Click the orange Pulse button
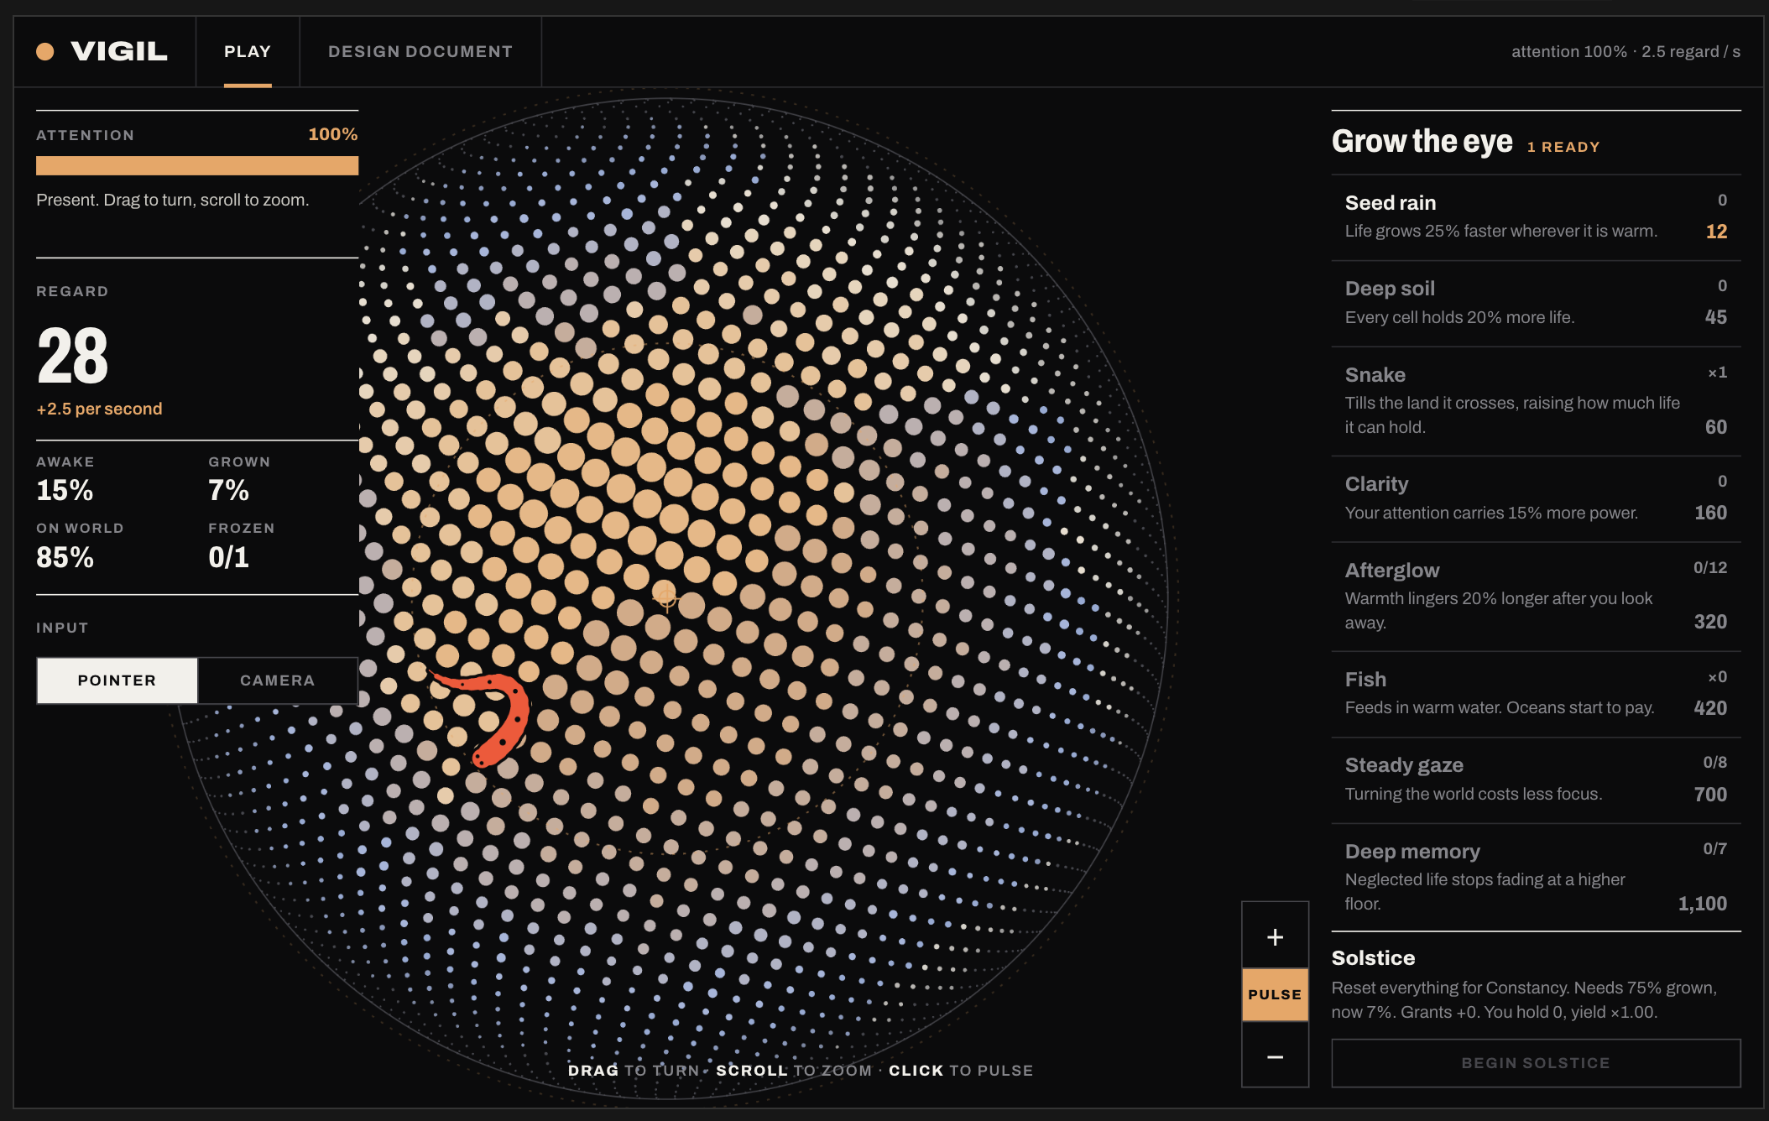Viewport: 1769px width, 1121px height. click(1275, 994)
